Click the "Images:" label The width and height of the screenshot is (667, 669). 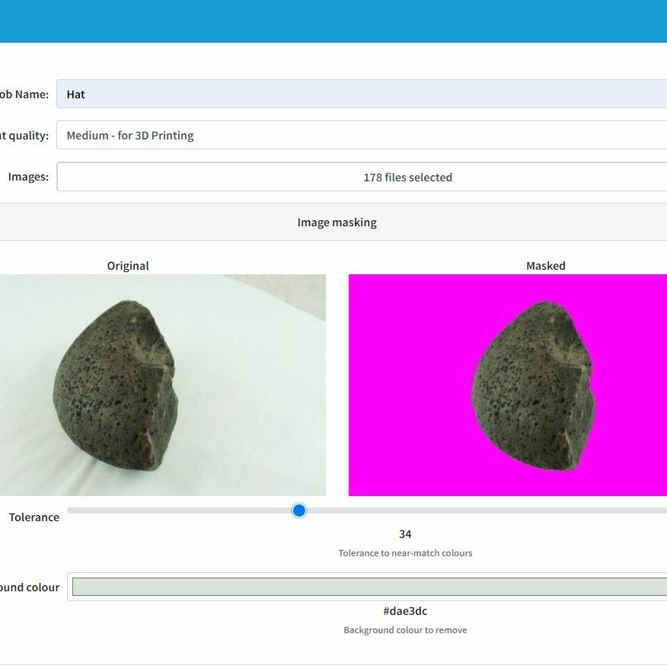[28, 177]
